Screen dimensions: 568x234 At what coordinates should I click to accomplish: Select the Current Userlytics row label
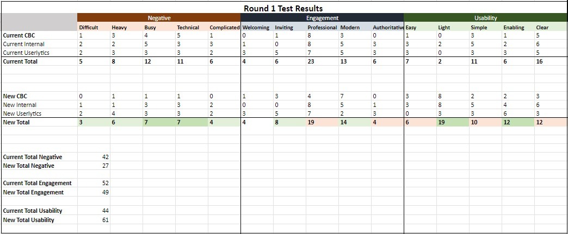(x=26, y=53)
